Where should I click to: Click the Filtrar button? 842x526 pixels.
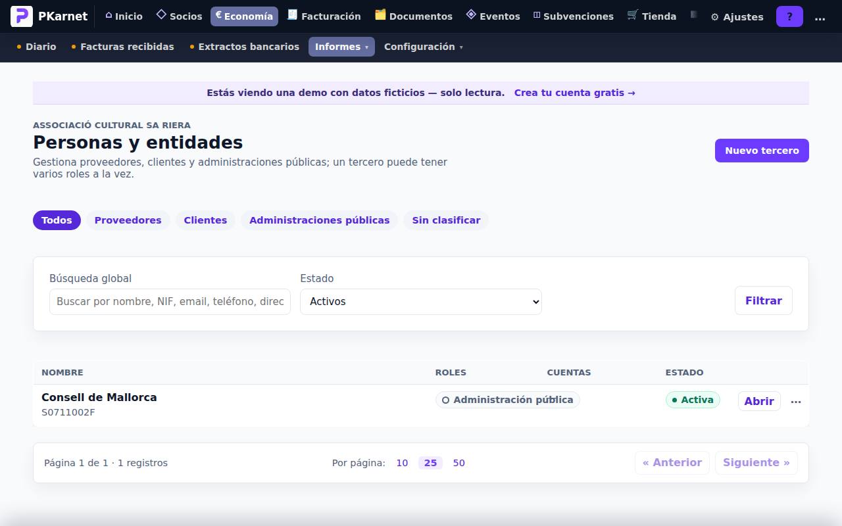click(763, 300)
